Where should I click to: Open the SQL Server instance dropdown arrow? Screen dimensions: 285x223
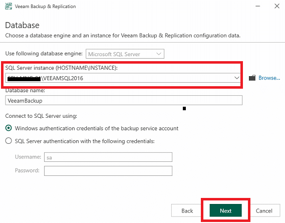pyautogui.click(x=236, y=78)
